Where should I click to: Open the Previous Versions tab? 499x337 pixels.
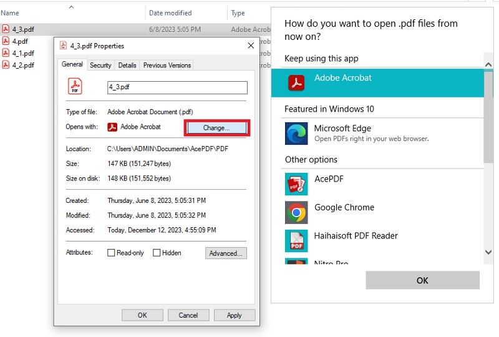[x=167, y=66]
